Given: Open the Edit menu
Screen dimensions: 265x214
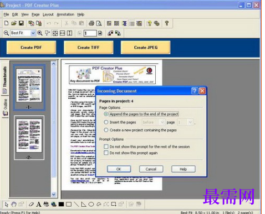Looking at the screenshot, I should pos(15,14).
